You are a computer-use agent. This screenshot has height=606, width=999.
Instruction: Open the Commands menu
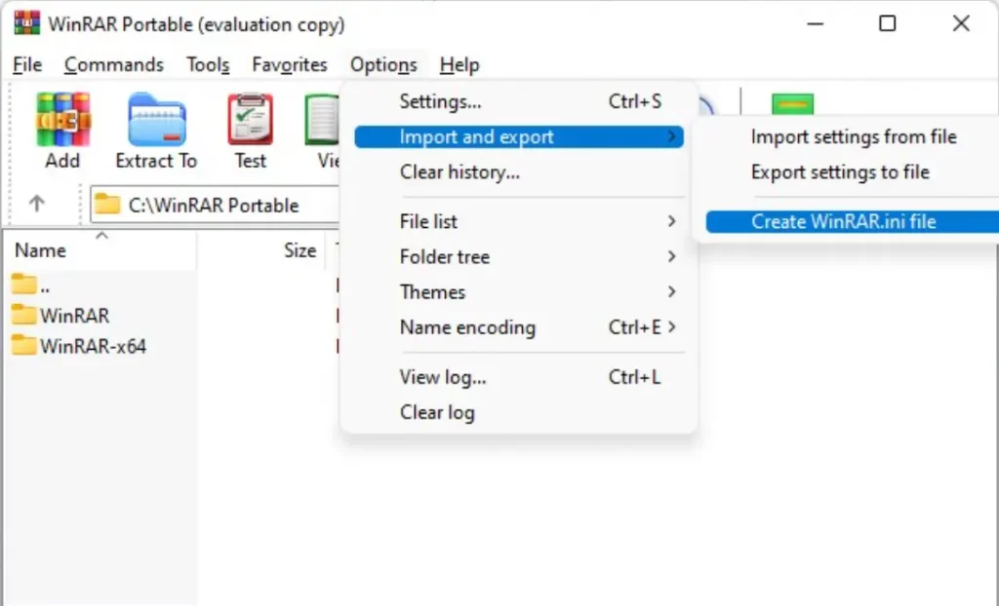(x=114, y=64)
